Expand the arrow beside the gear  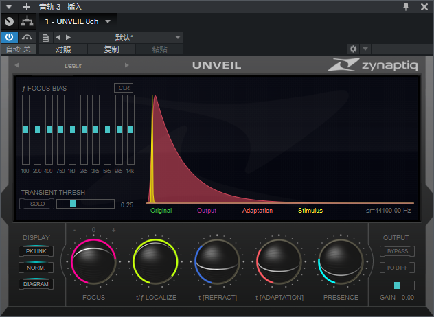[365, 49]
